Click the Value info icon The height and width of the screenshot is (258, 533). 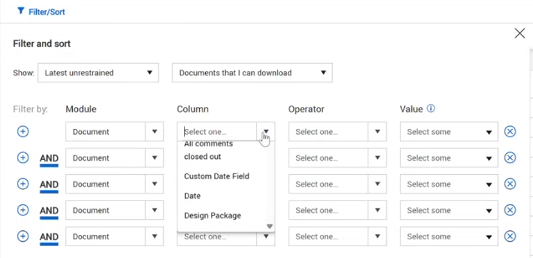[431, 109]
